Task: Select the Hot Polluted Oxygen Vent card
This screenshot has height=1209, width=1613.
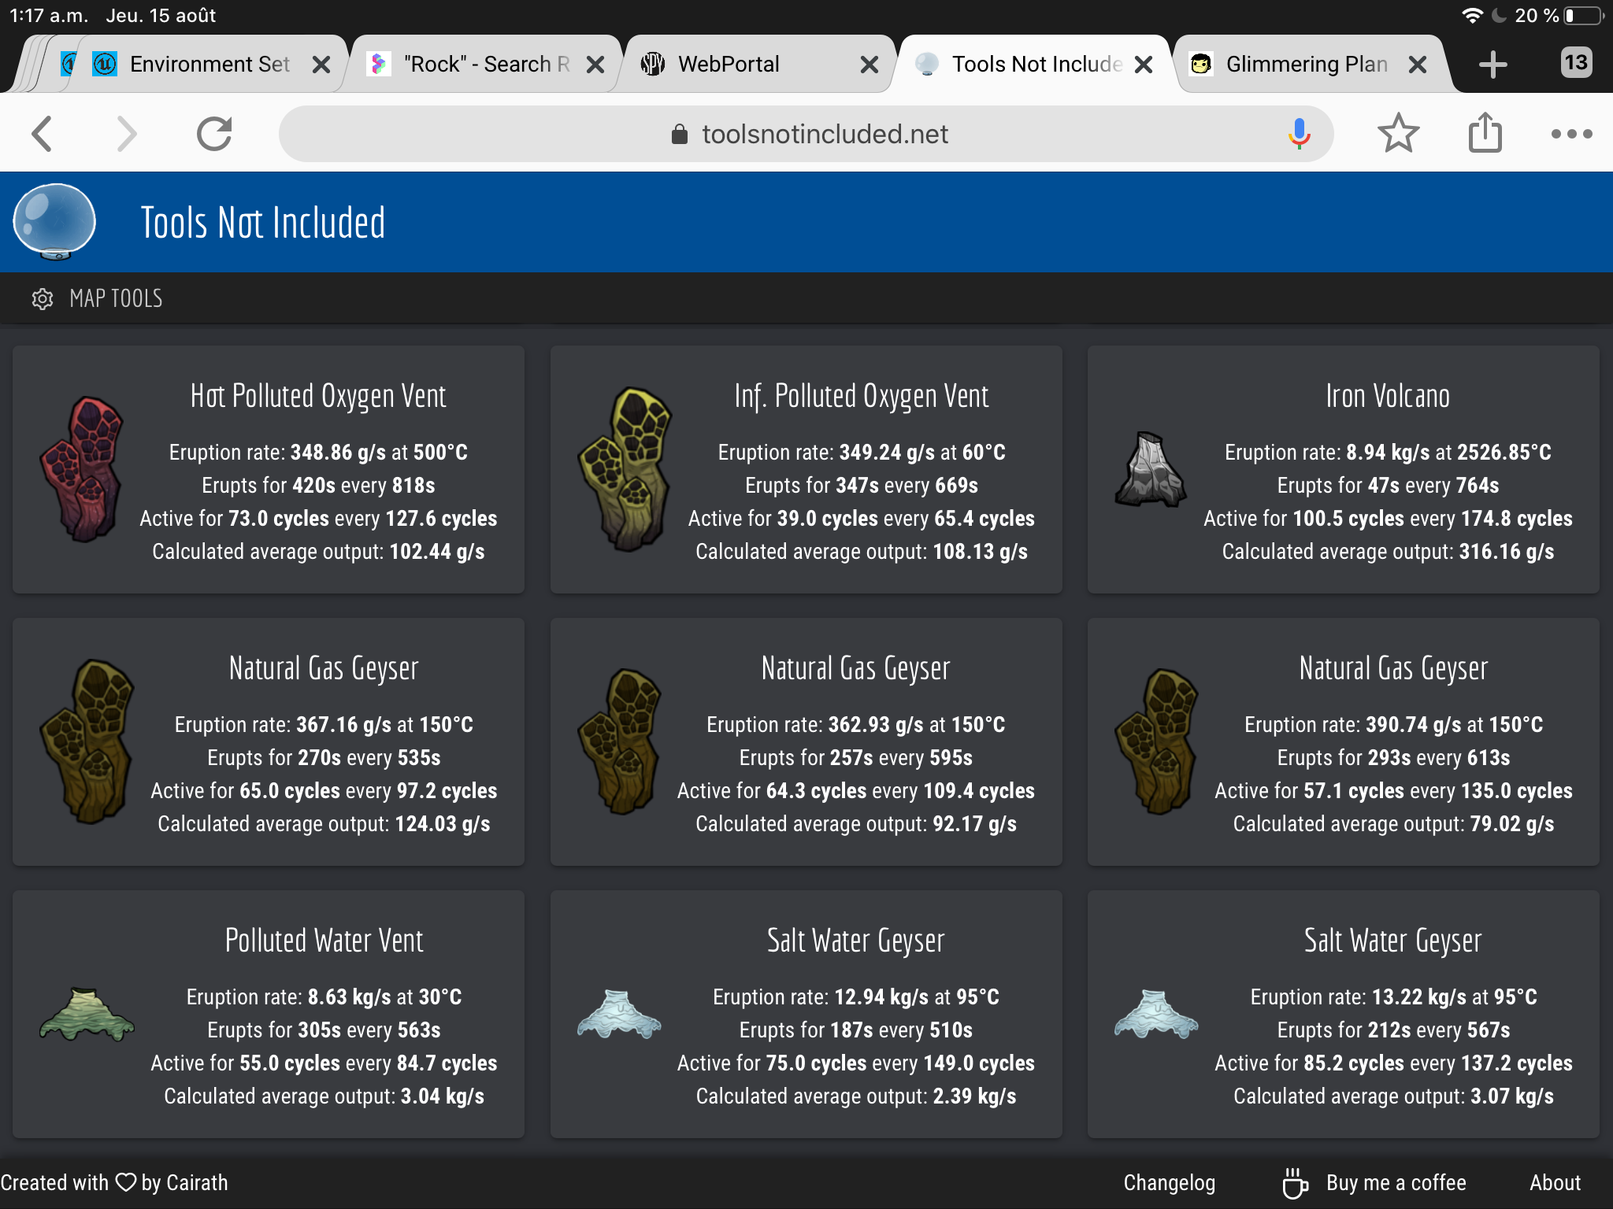Action: coord(269,470)
